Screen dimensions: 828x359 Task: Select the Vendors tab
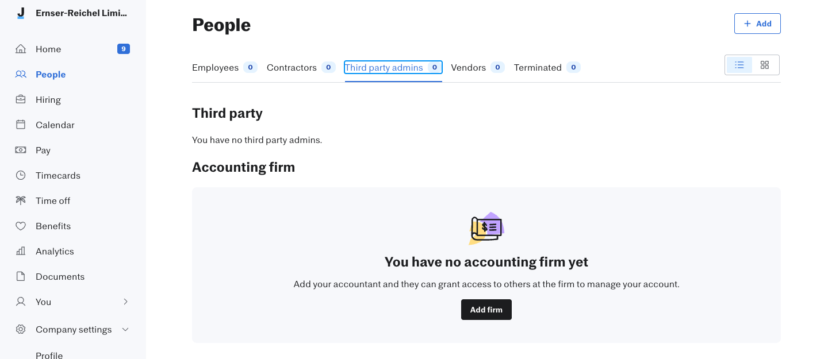(478, 67)
